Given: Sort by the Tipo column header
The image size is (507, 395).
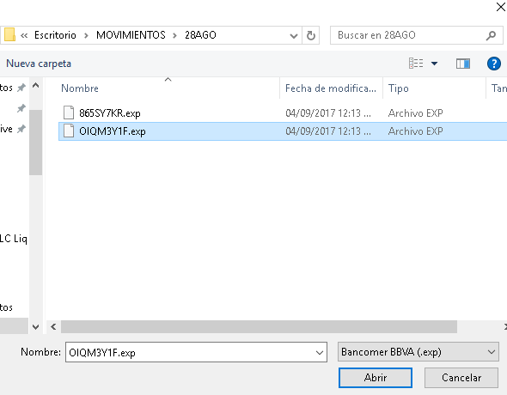Looking at the screenshot, I should (399, 88).
